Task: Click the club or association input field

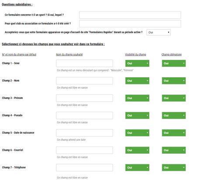Action: point(130,24)
